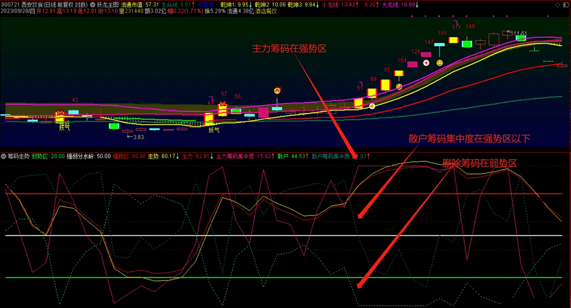Click the white plus marker below candle 126
Image resolution: width=571 pixels, height=308 pixels.
pyautogui.click(x=426, y=63)
